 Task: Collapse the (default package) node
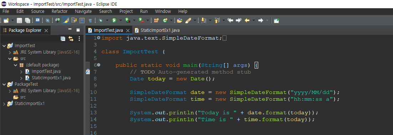[x=16, y=65]
